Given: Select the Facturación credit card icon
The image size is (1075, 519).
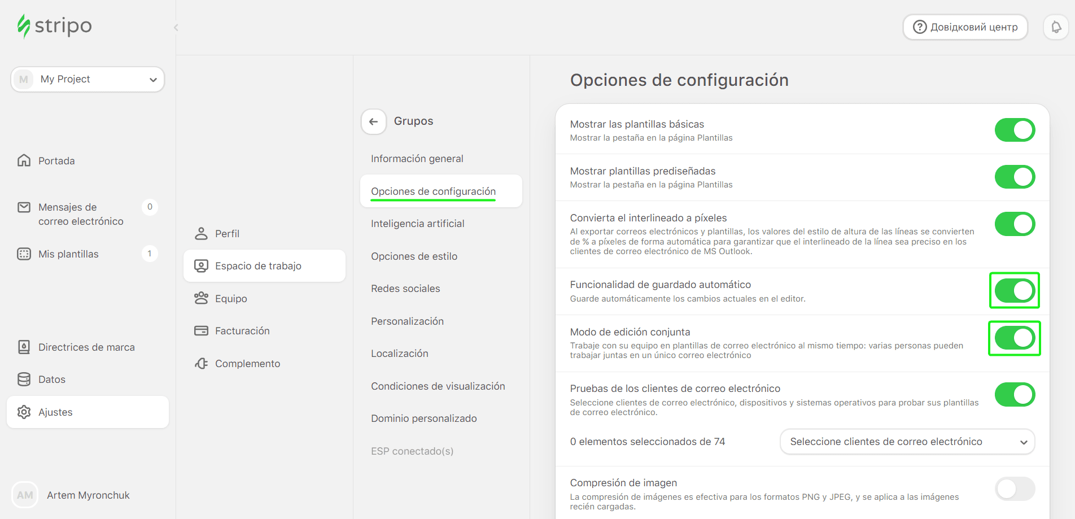Looking at the screenshot, I should coord(201,330).
